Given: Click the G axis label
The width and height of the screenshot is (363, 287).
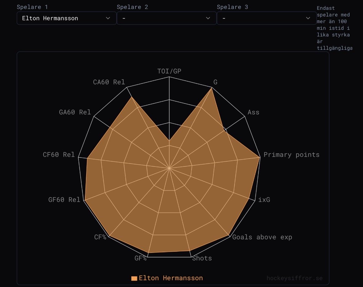Looking at the screenshot, I should coord(215,82).
